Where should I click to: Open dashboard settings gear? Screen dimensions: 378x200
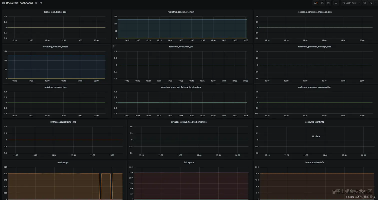[328, 3]
